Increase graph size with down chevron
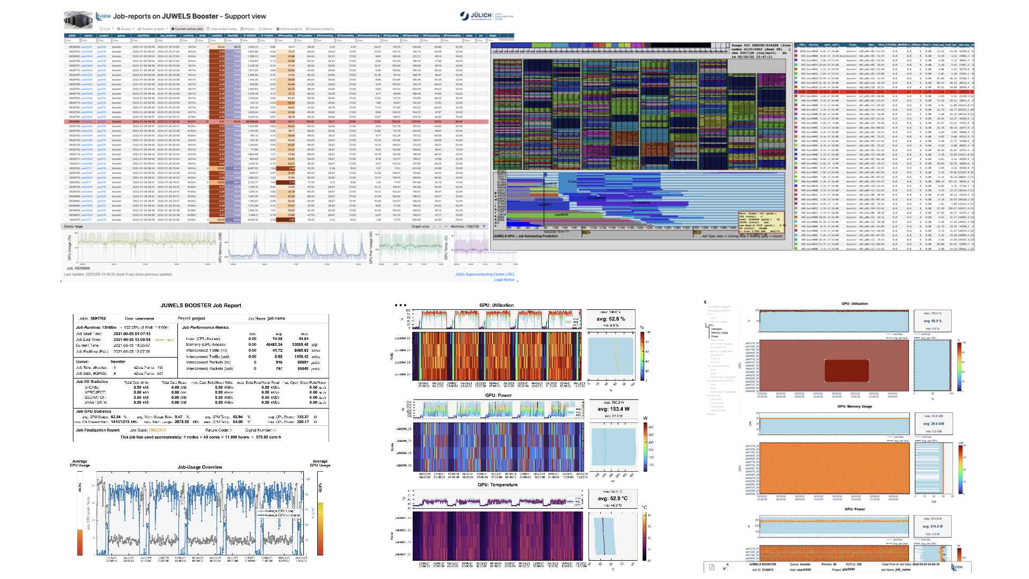 pos(440,226)
